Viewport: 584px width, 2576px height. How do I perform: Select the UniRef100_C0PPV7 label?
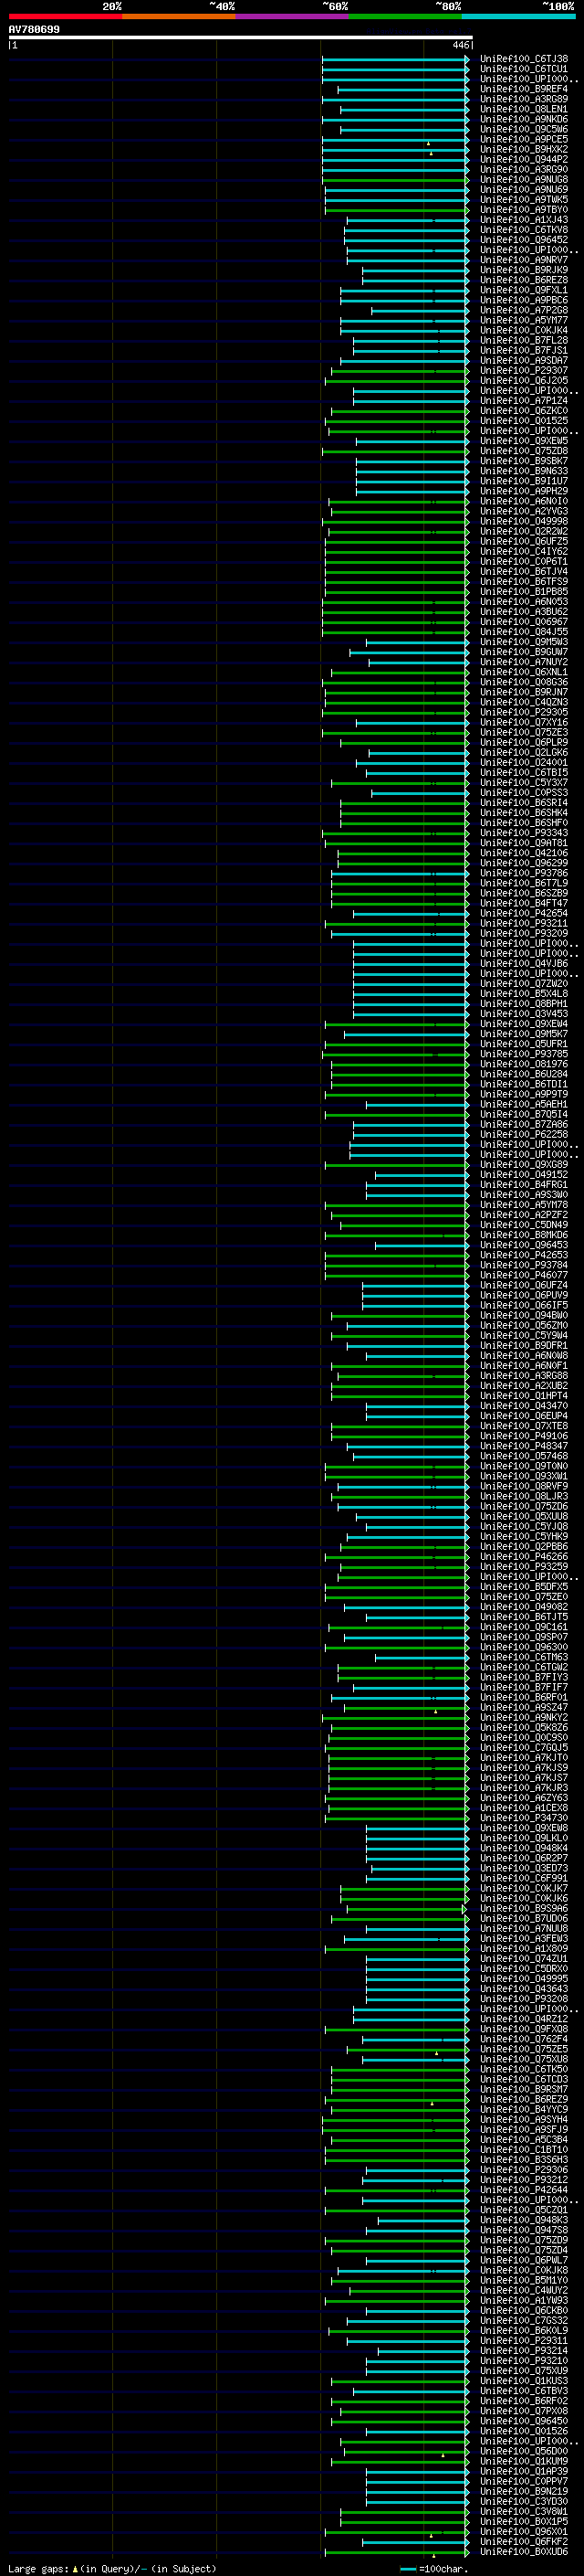click(524, 2481)
